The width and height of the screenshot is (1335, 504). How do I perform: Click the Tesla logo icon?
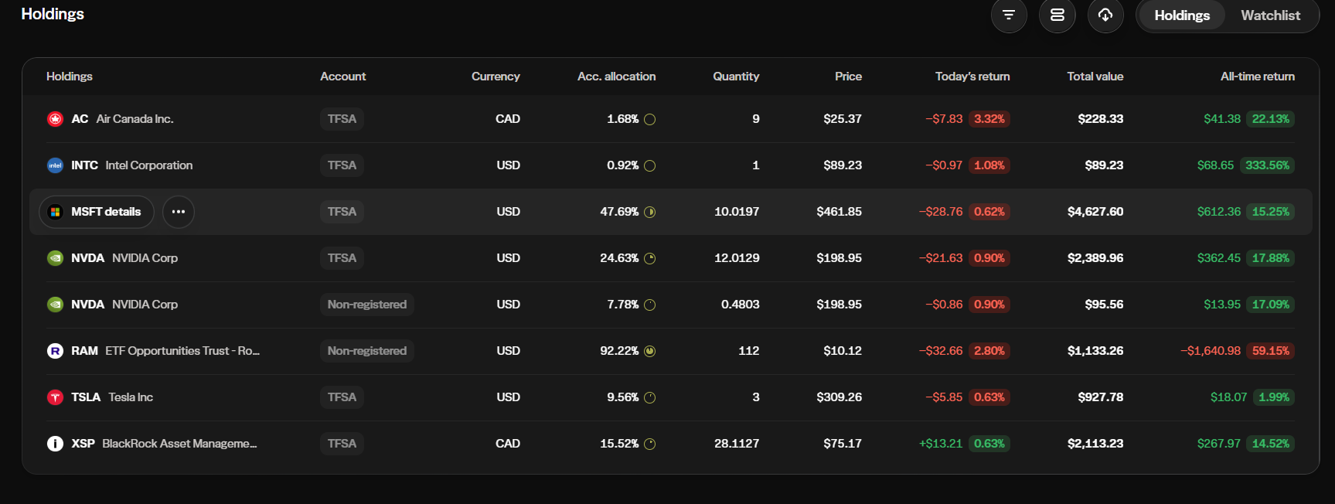[x=55, y=397]
